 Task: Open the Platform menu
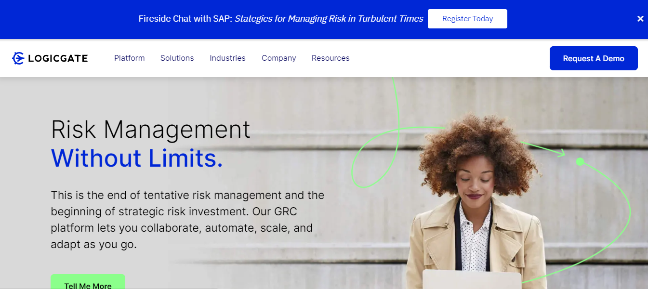130,58
